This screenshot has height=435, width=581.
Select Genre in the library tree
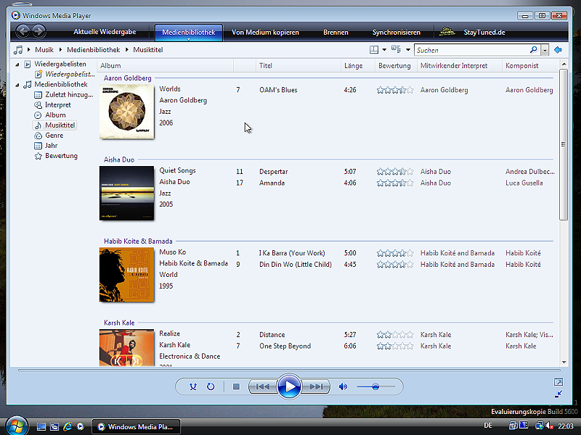point(54,135)
